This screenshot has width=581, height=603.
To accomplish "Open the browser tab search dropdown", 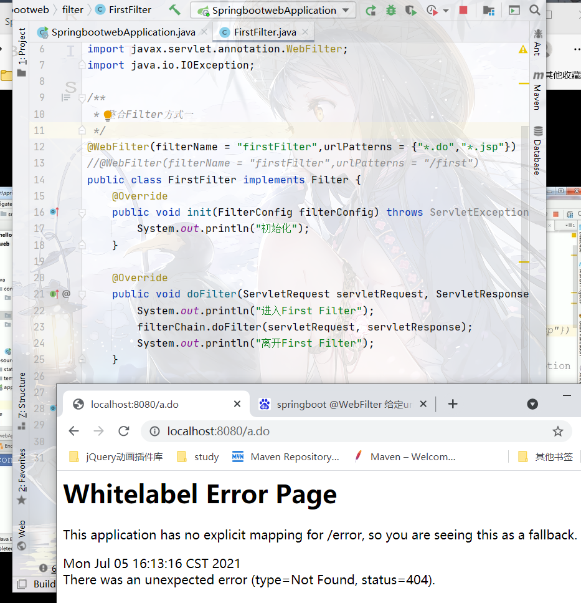I will click(x=532, y=404).
